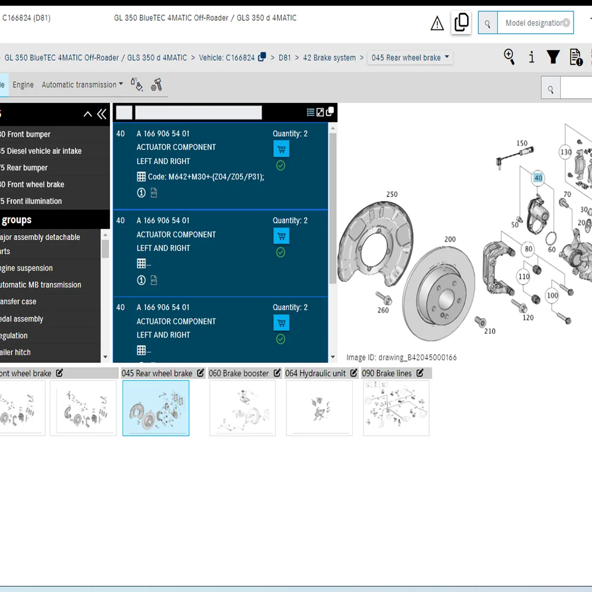Go to D81 breadcrumb link
Image resolution: width=592 pixels, height=592 pixels.
pyautogui.click(x=285, y=58)
